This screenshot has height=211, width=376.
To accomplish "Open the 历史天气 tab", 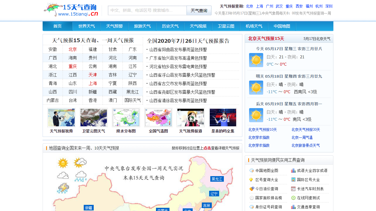I will (x=170, y=26).
